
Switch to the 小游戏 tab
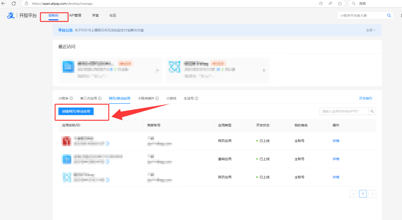click(171, 99)
